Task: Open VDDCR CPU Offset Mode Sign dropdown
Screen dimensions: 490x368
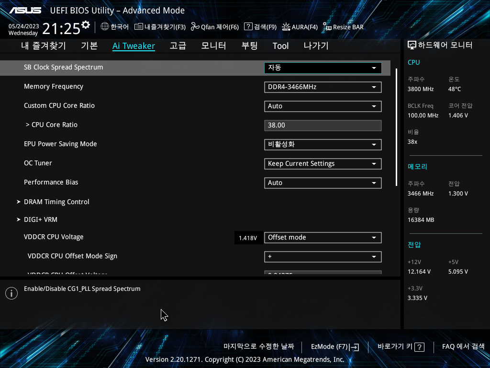Action: pyautogui.click(x=323, y=257)
